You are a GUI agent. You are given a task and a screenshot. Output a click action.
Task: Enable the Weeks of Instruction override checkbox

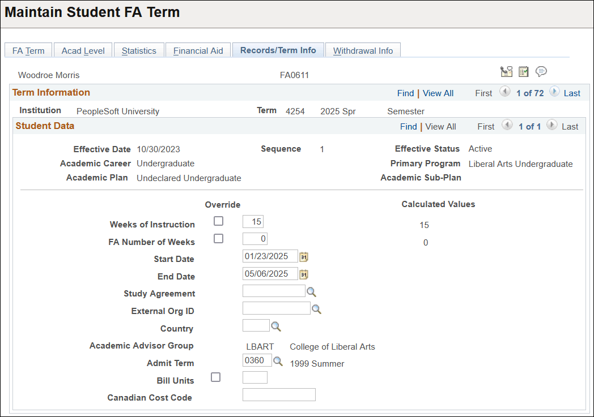[218, 221]
